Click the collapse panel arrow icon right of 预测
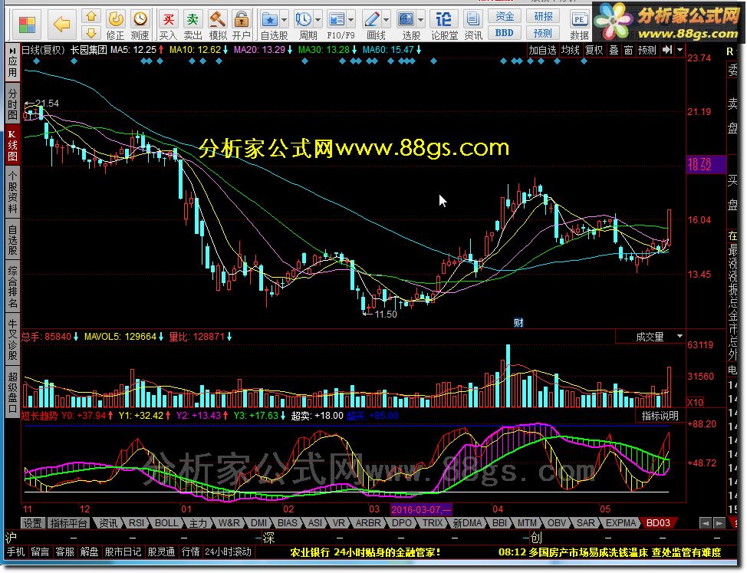The width and height of the screenshot is (747, 573). coord(667,50)
